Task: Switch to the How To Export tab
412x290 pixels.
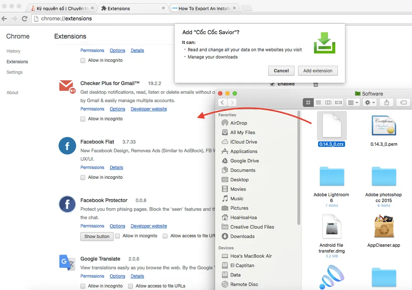Action: [x=202, y=8]
